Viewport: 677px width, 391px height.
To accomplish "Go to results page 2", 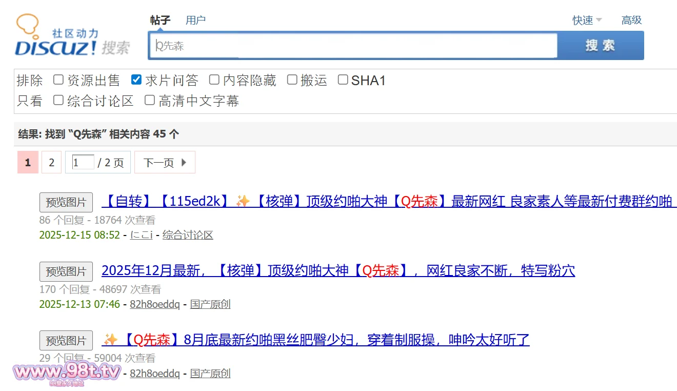I will click(51, 163).
